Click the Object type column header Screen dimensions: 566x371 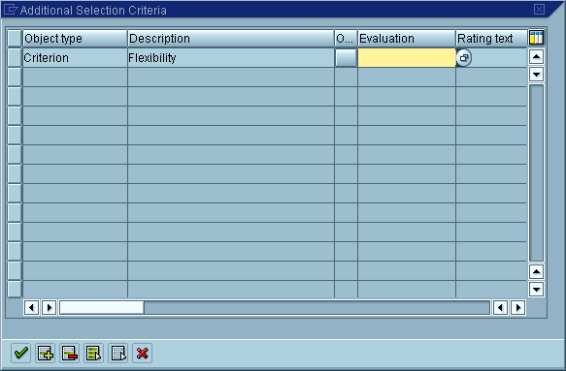(75, 38)
